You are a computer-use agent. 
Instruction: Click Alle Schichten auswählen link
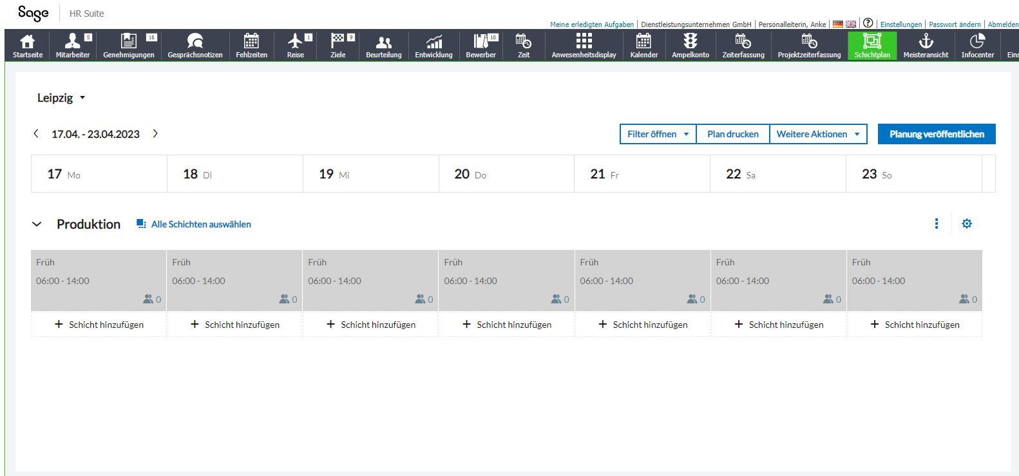(194, 224)
